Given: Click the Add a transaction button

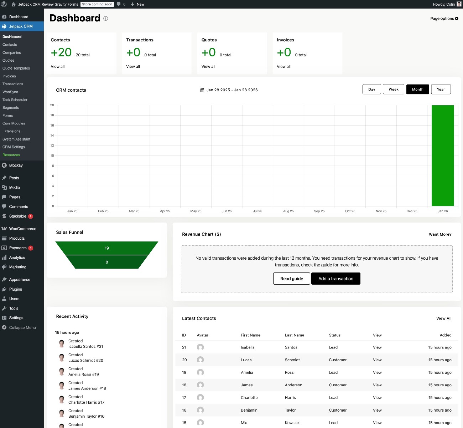Looking at the screenshot, I should pyautogui.click(x=335, y=279).
